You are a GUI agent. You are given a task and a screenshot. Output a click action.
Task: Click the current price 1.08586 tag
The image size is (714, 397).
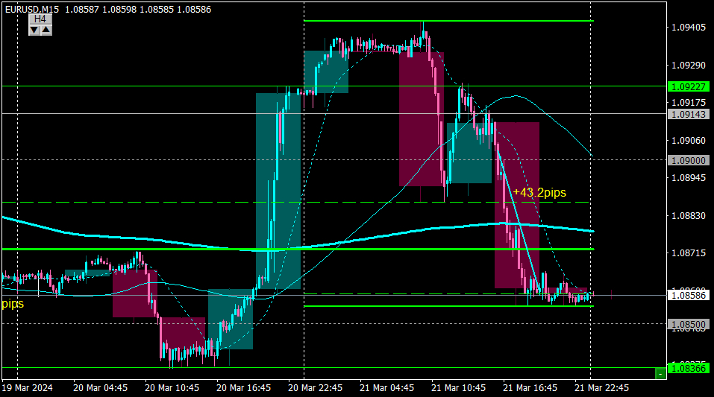689,296
